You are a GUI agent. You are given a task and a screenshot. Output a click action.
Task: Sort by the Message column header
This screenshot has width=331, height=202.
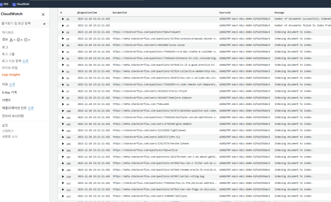tap(279, 13)
